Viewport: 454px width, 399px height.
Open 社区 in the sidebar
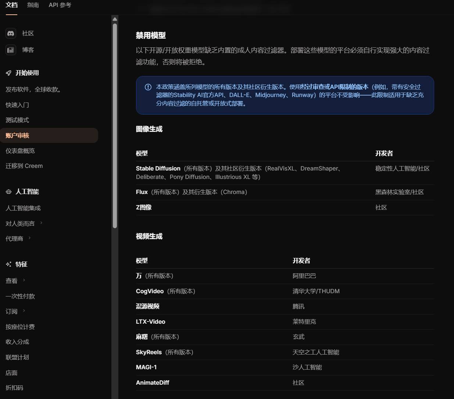(28, 33)
